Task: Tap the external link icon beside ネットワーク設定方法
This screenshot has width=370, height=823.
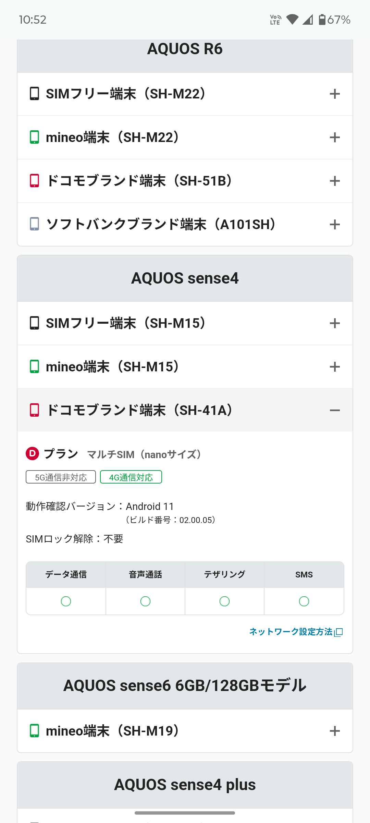Action: tap(338, 632)
